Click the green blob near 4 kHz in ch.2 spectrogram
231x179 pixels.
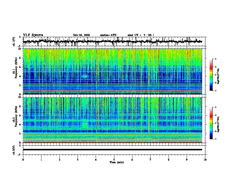[85, 125]
